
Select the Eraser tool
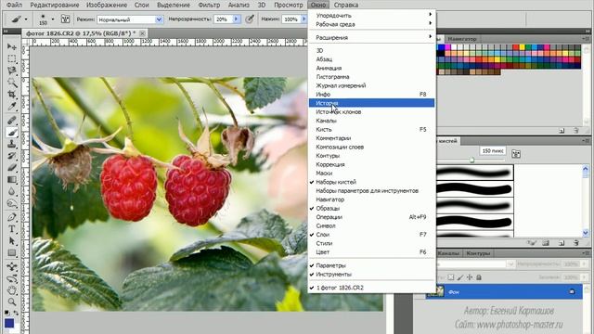[12, 167]
